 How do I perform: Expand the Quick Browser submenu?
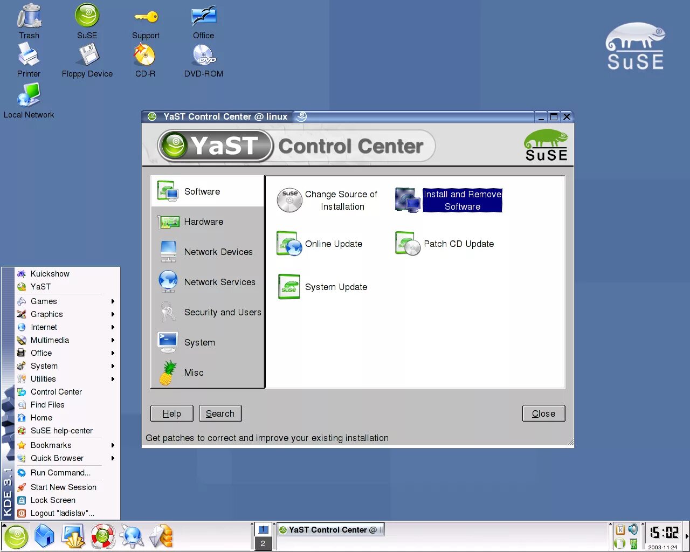pyautogui.click(x=67, y=458)
